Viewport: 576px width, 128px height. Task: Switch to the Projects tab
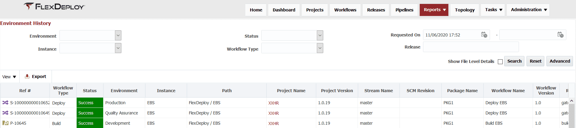coord(315,10)
